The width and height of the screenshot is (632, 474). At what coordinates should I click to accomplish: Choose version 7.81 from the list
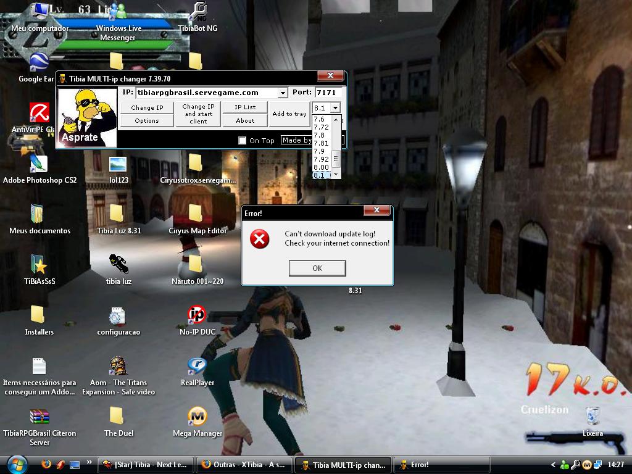tap(321, 143)
